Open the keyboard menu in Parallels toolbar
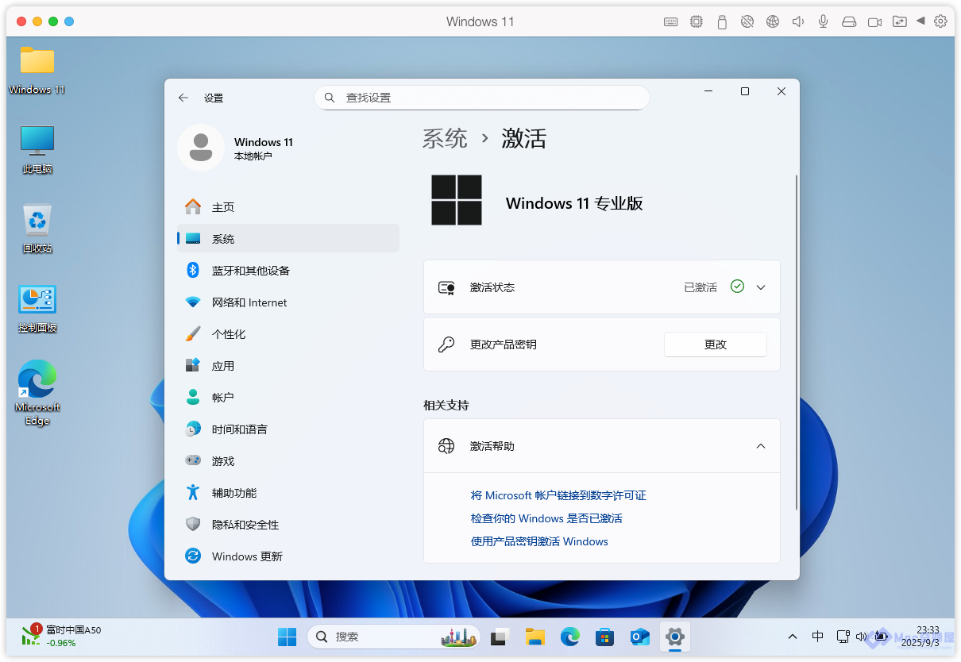Screen dimensions: 961x662 click(671, 21)
